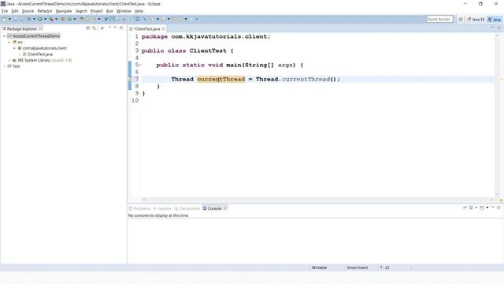The height and width of the screenshot is (284, 504).
Task: Maximize the editor area
Action: coord(498,28)
